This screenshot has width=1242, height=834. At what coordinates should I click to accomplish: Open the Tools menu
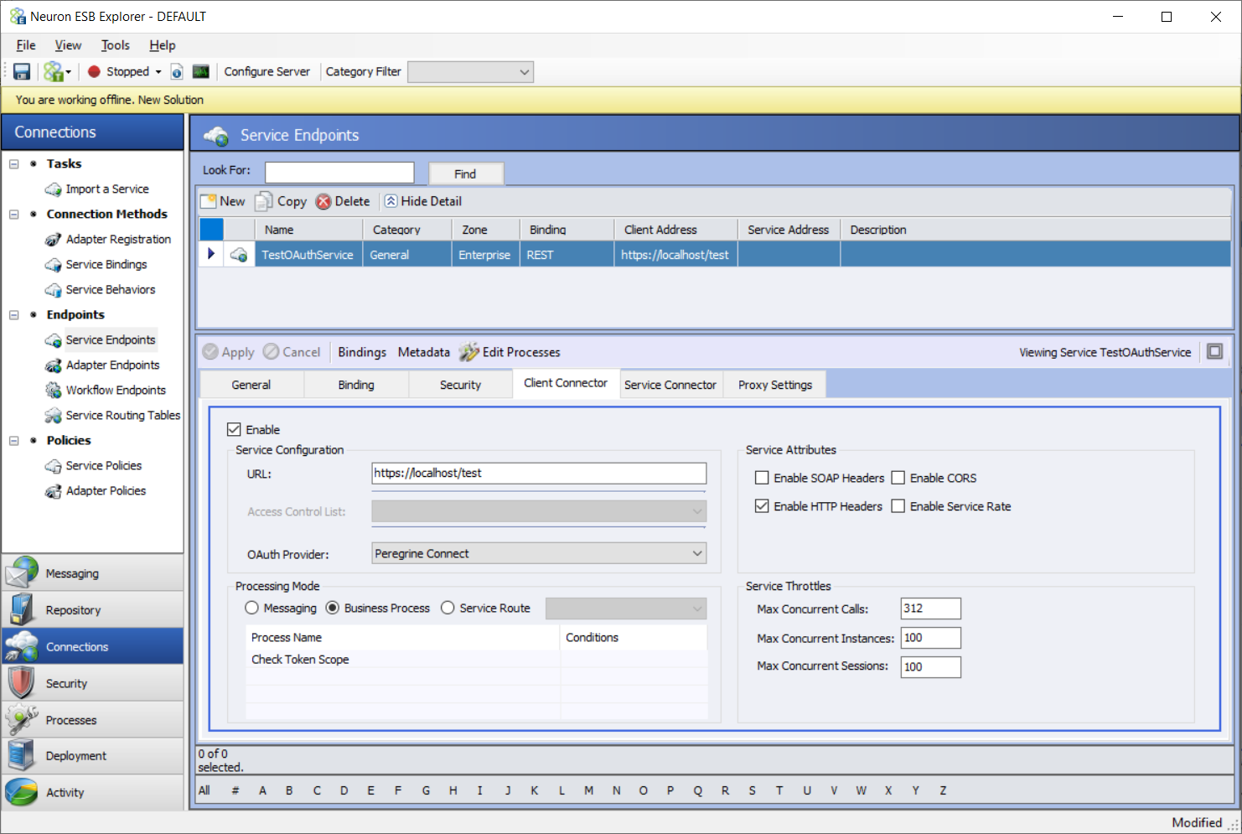116,45
